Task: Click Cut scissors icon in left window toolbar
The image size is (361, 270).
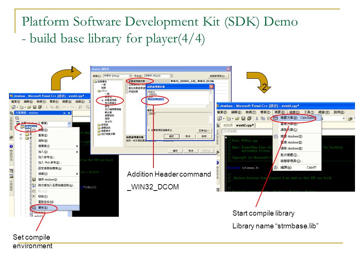Action: coord(47,107)
